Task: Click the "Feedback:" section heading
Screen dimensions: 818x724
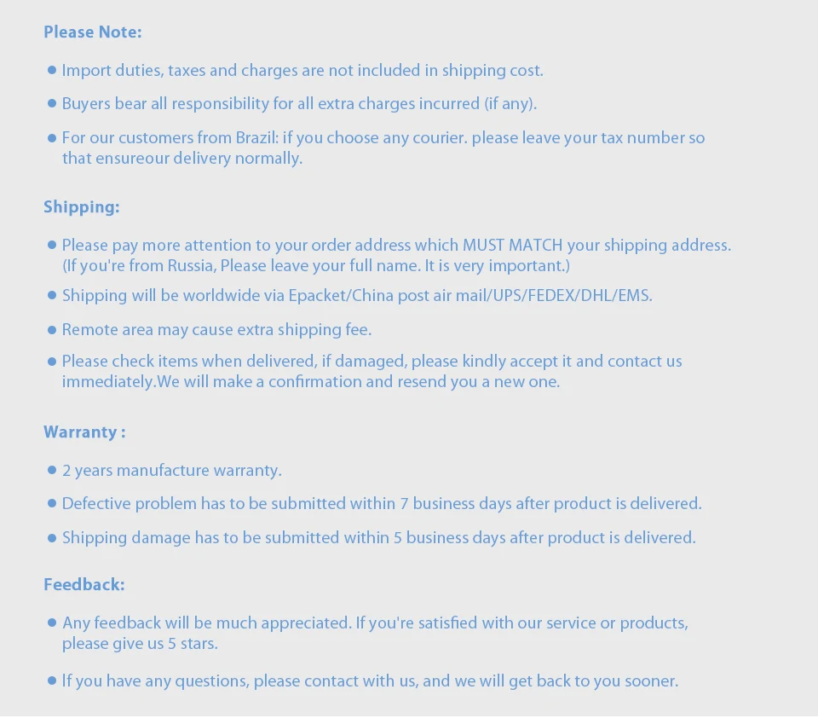Action: [x=84, y=585]
